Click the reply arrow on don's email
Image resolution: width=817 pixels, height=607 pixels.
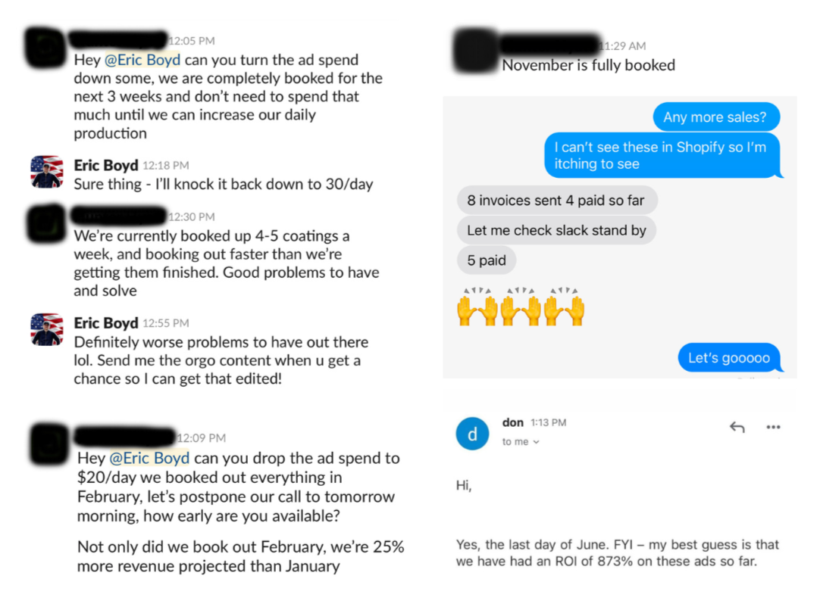click(x=737, y=428)
